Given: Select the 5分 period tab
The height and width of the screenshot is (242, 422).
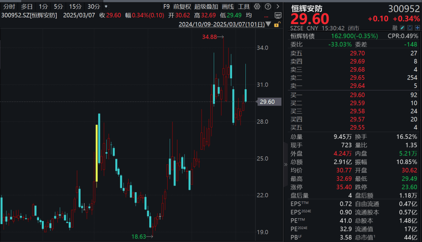Looking at the screenshot, I should [58, 7].
